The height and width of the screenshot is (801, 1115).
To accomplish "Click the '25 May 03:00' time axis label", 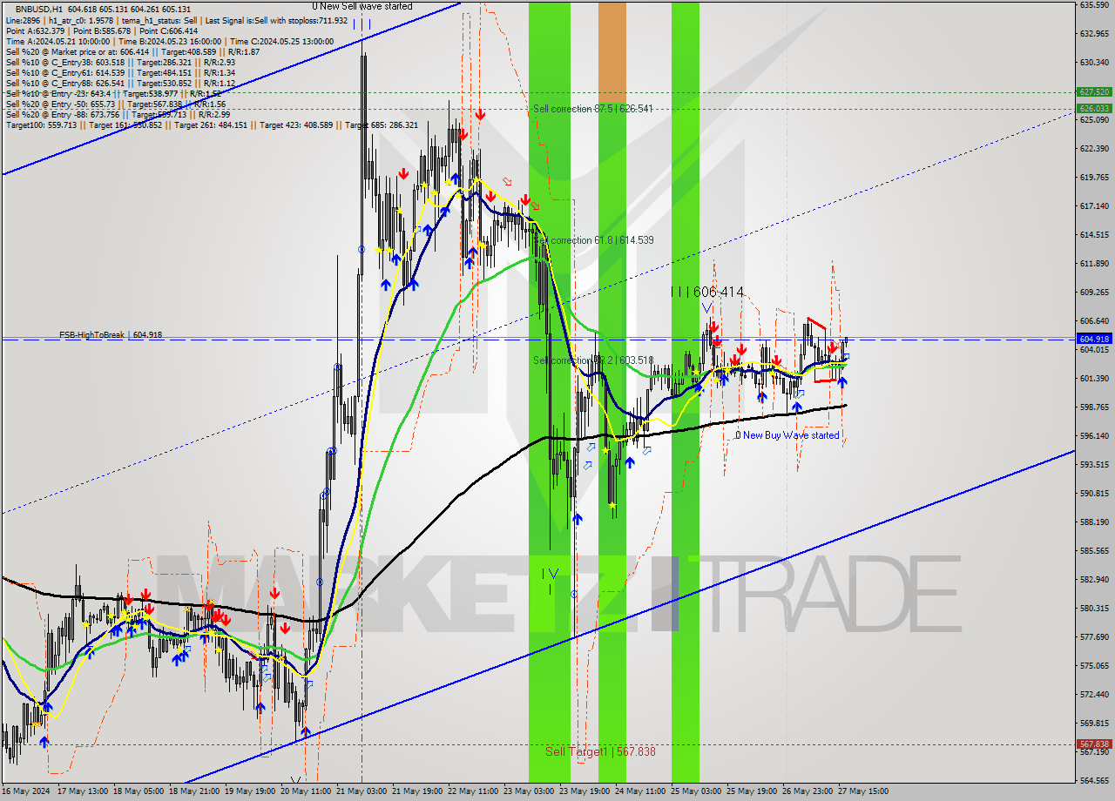I will pyautogui.click(x=697, y=791).
